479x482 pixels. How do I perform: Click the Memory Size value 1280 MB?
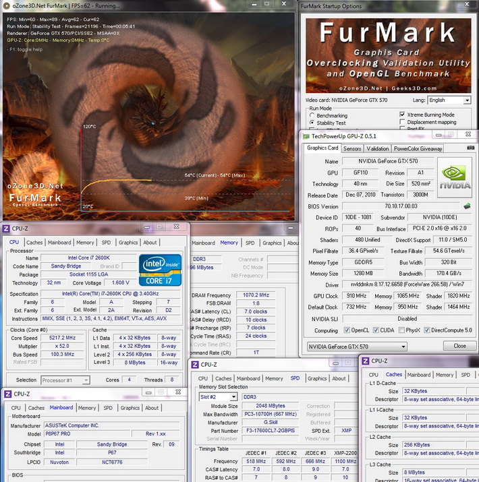(x=363, y=273)
